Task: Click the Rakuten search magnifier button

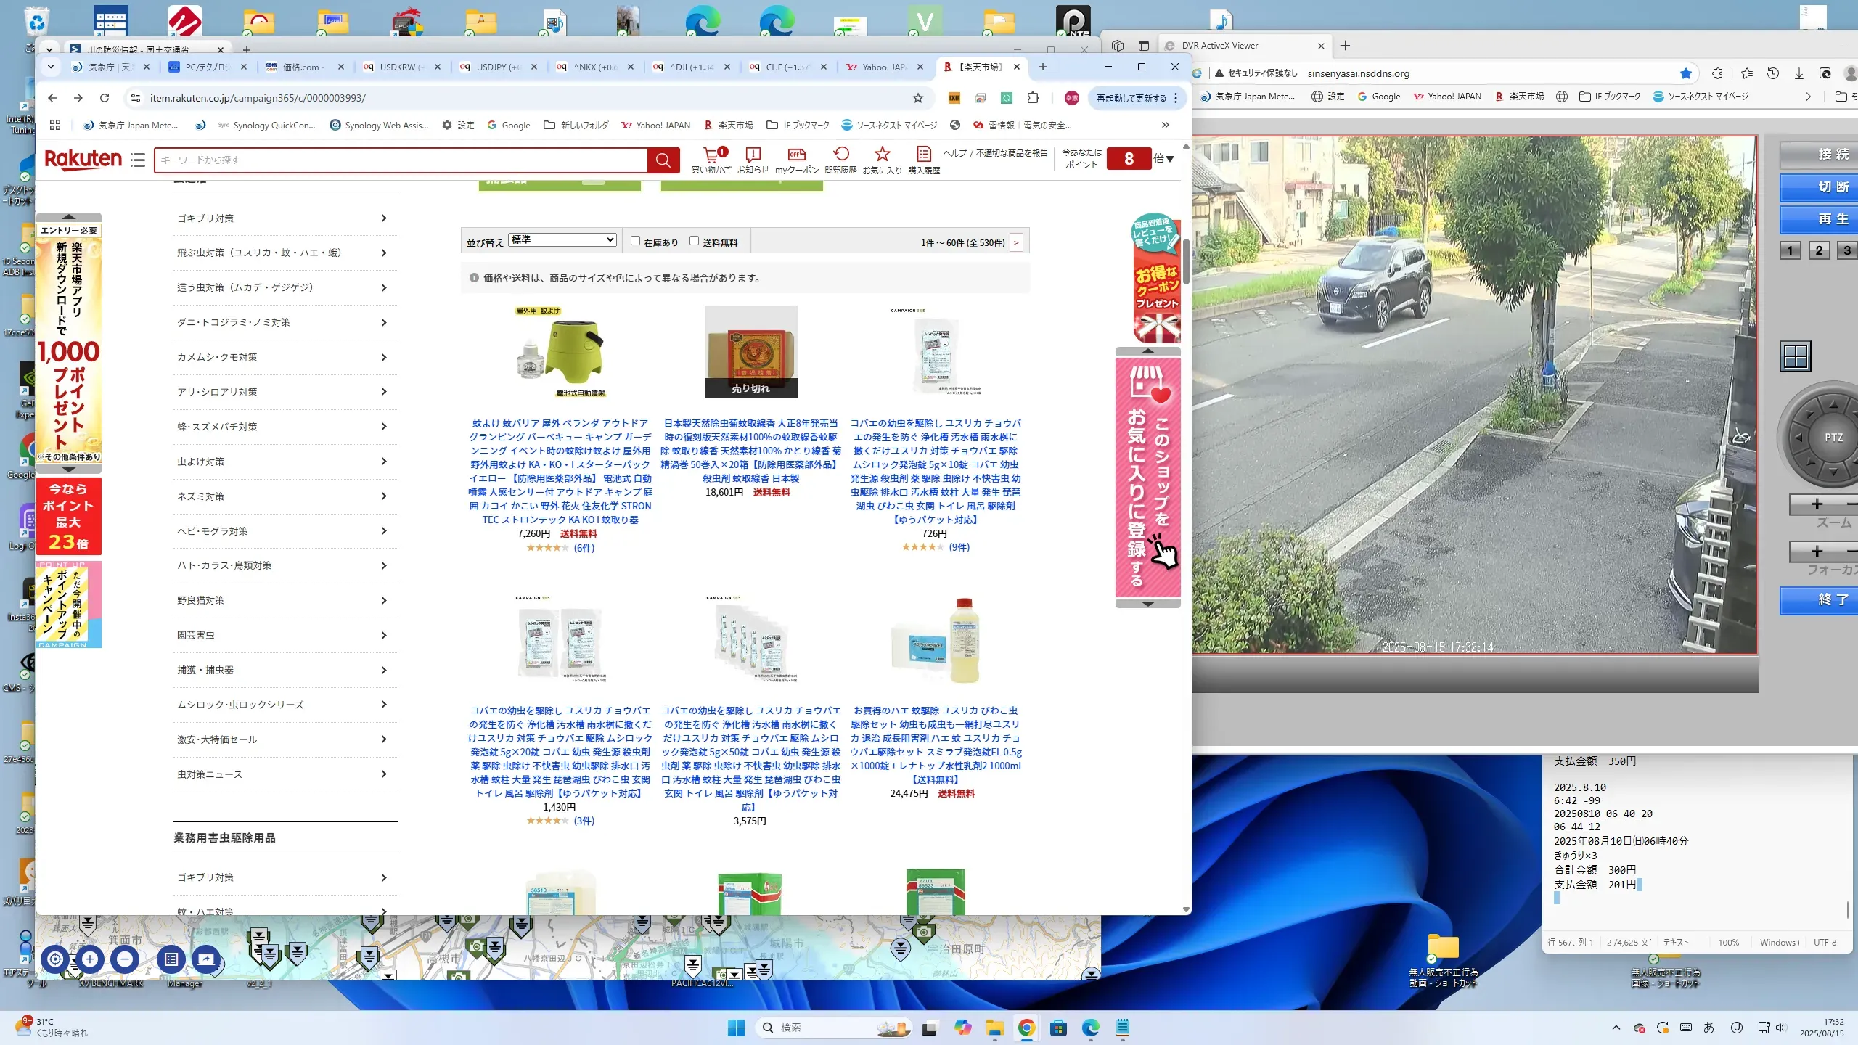Action: tap(663, 160)
